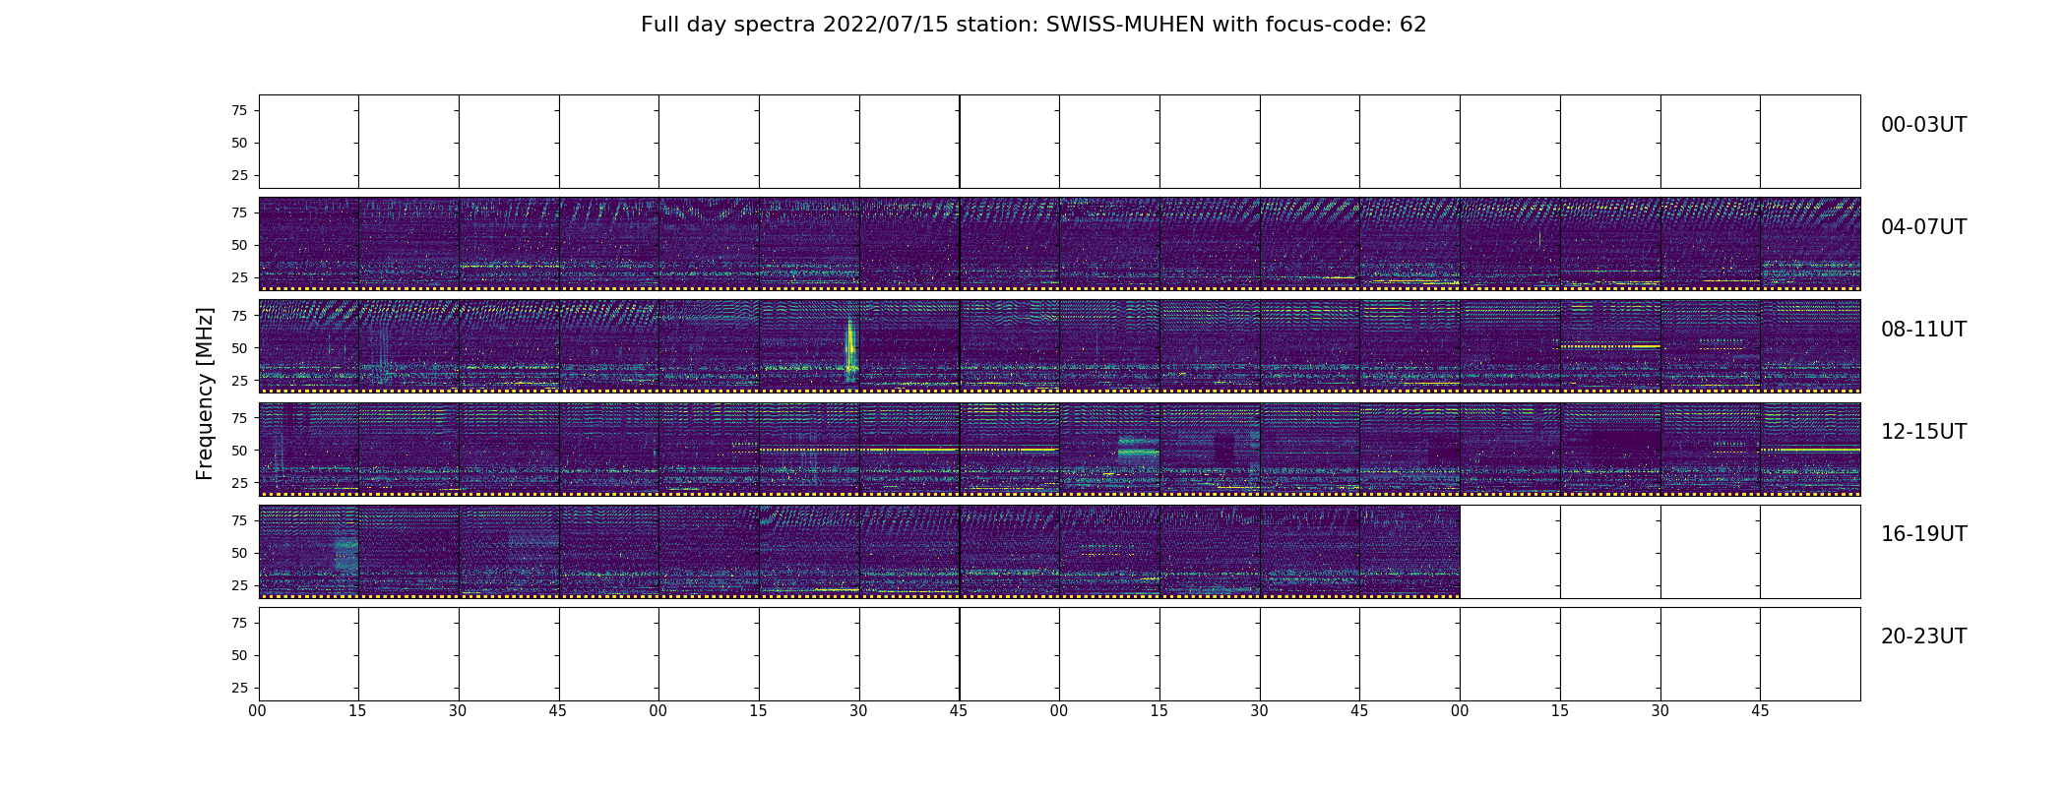Screen dimensions: 2067x787
Task: Click the 50 tick label of 04-07UT row
Action: (x=238, y=245)
